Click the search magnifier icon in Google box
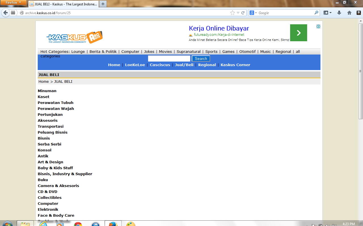363x226 pixels. point(316,13)
